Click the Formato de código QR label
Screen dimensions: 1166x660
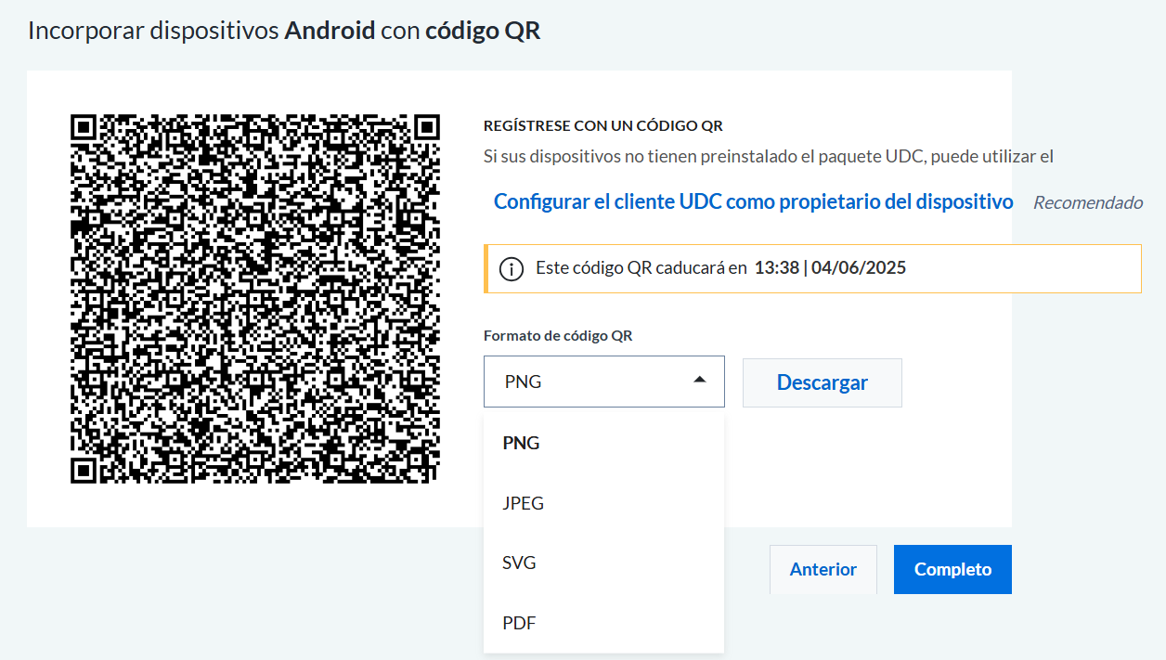tap(558, 336)
